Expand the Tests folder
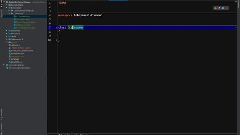Image resolution: width=240 pixels, height=135 pixels. coord(7,36)
